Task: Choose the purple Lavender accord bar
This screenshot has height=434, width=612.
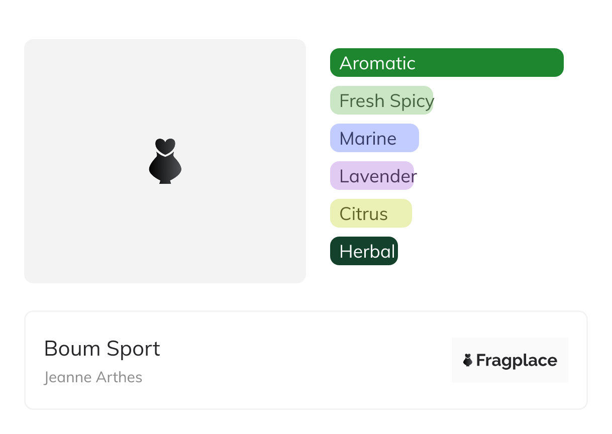Action: [372, 176]
